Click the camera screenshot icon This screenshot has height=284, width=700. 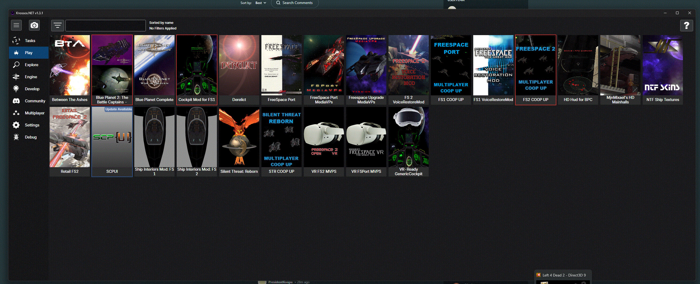tap(34, 25)
